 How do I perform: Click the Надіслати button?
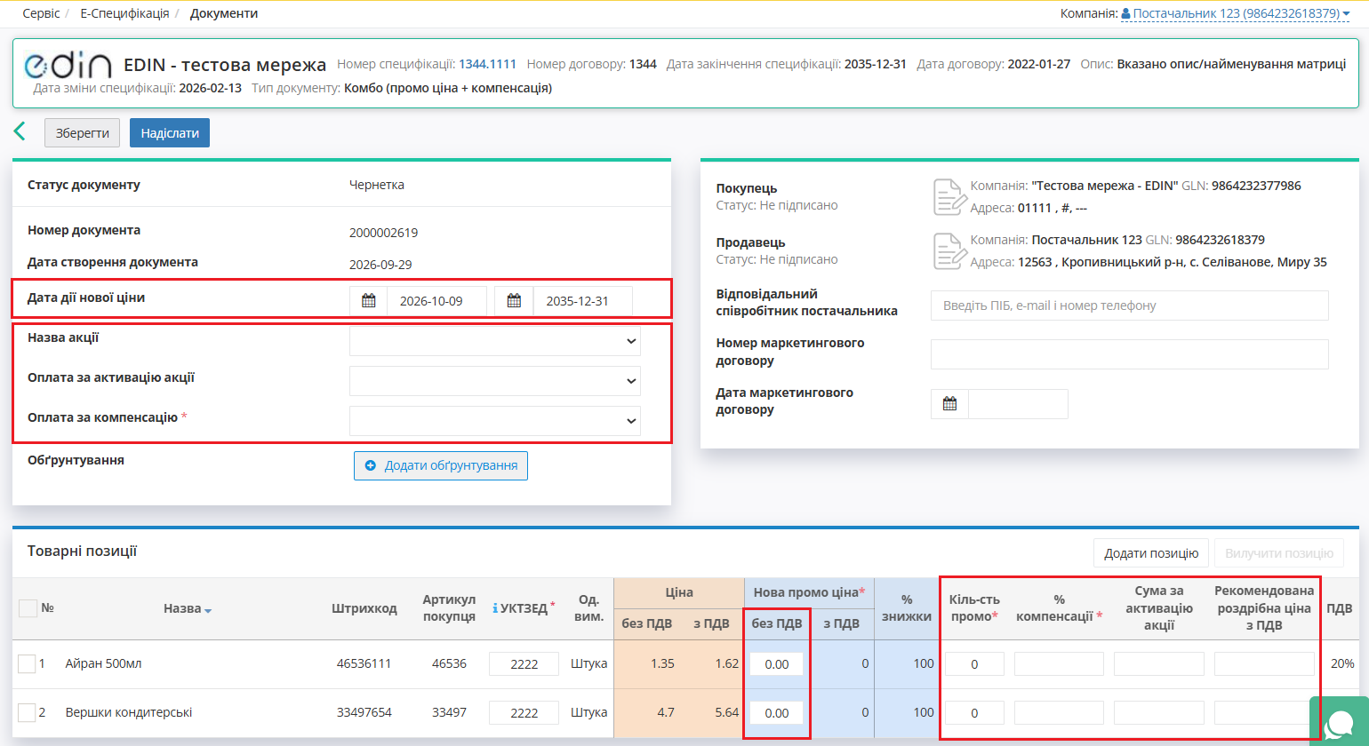pyautogui.click(x=170, y=132)
